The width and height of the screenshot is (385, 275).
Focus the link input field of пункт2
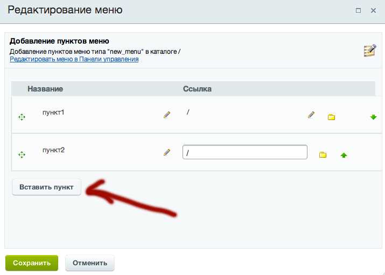[x=245, y=152]
